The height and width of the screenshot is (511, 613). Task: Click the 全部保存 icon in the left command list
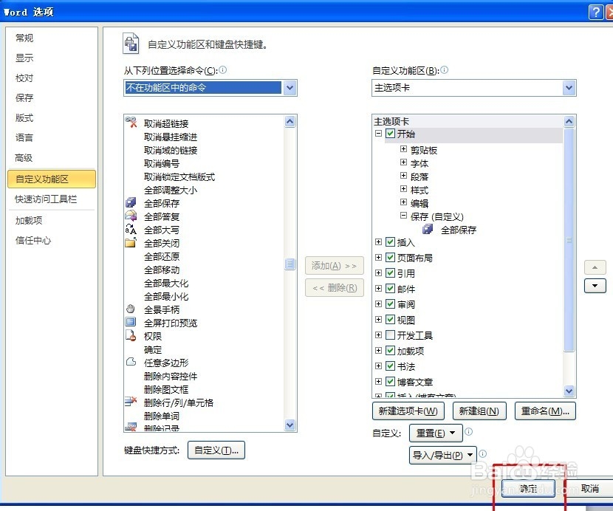click(x=131, y=202)
